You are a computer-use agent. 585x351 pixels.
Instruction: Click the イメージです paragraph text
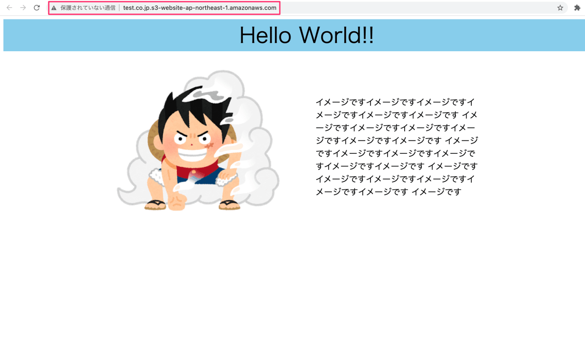pos(396,147)
